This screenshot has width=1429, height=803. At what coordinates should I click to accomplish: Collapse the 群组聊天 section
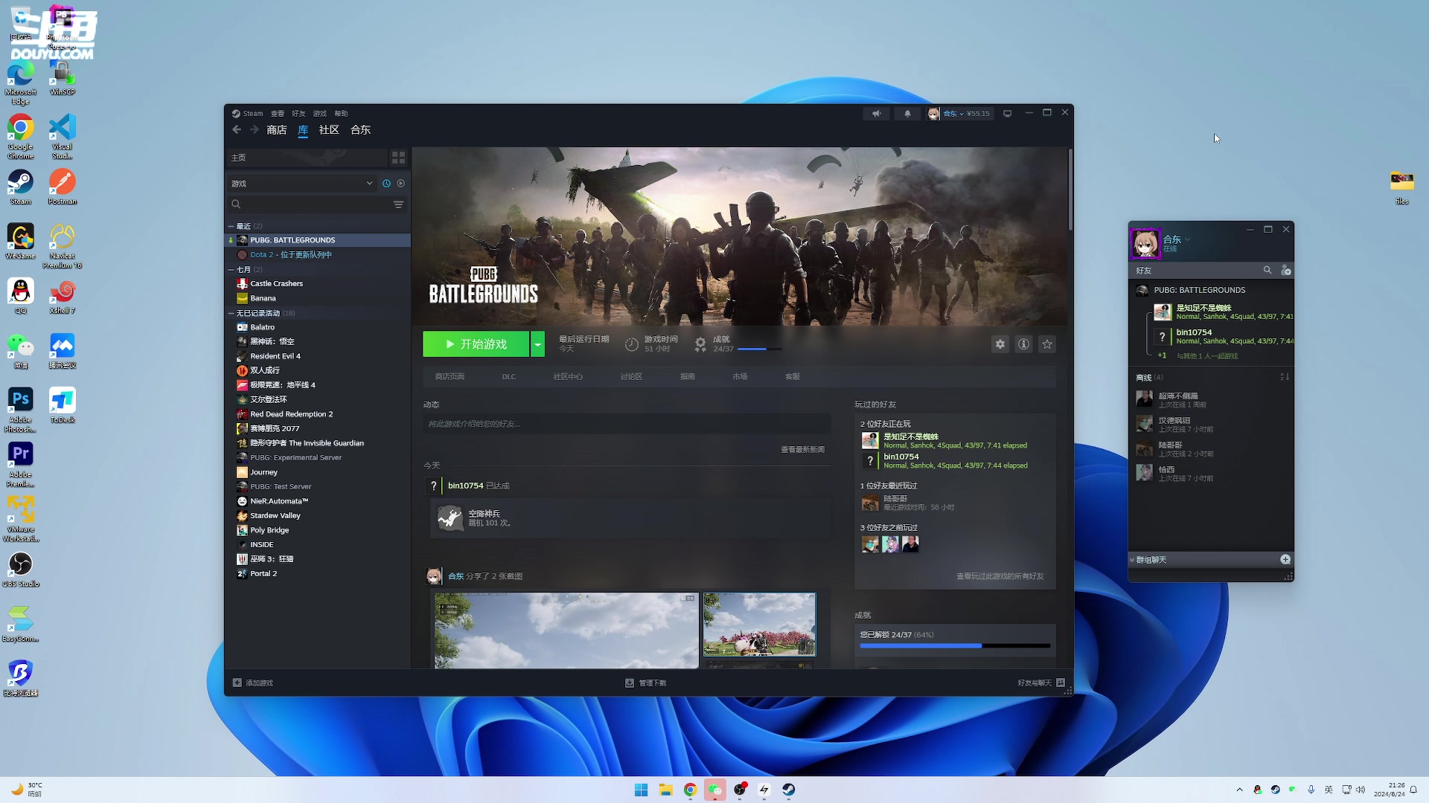click(x=1132, y=560)
